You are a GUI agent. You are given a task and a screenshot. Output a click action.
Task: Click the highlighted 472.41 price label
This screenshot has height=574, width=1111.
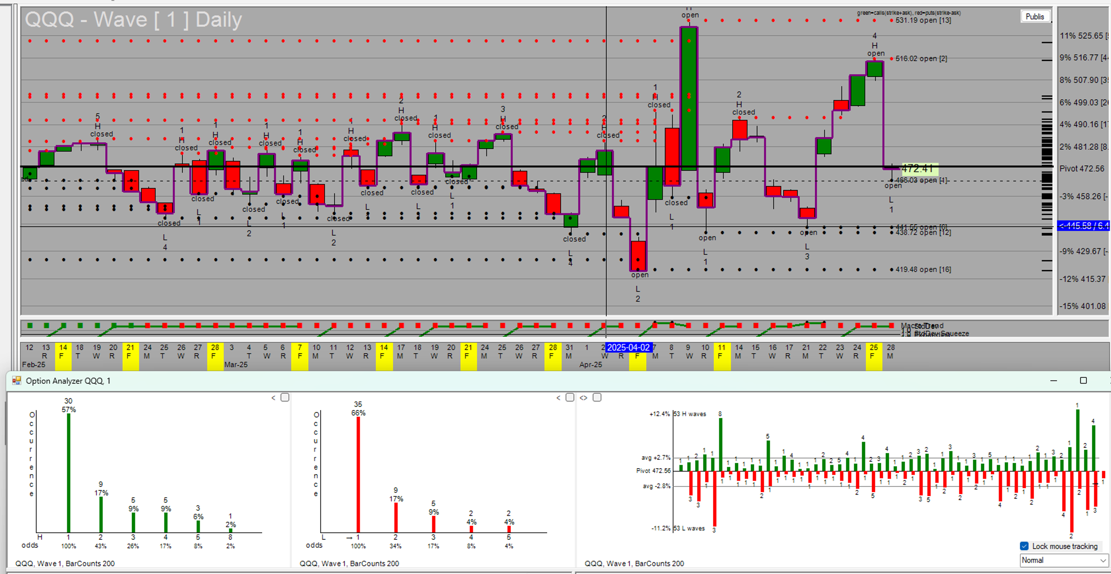click(x=920, y=168)
